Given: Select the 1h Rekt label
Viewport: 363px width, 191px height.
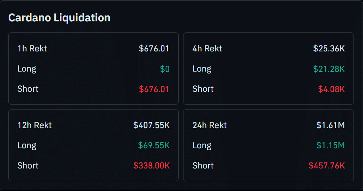Looking at the screenshot, I should [x=32, y=49].
